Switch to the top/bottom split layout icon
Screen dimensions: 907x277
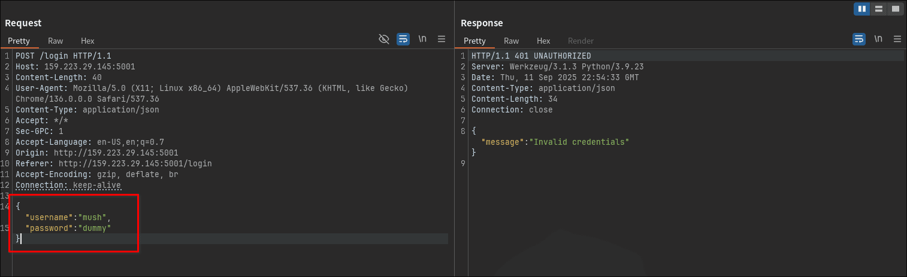click(x=879, y=9)
